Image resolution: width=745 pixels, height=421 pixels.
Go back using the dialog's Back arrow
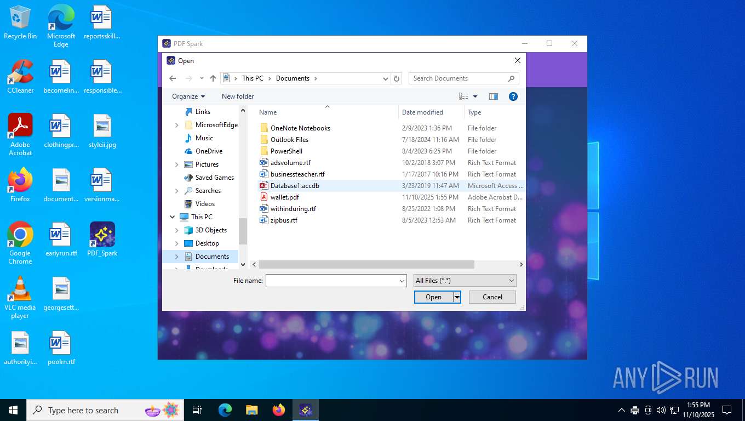173,78
